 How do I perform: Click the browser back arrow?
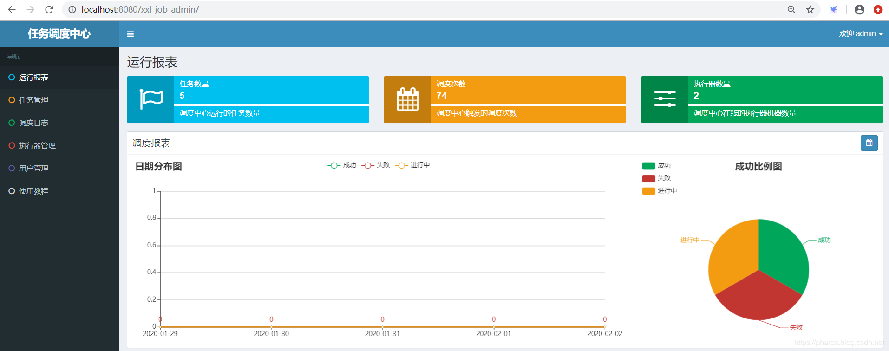12,9
